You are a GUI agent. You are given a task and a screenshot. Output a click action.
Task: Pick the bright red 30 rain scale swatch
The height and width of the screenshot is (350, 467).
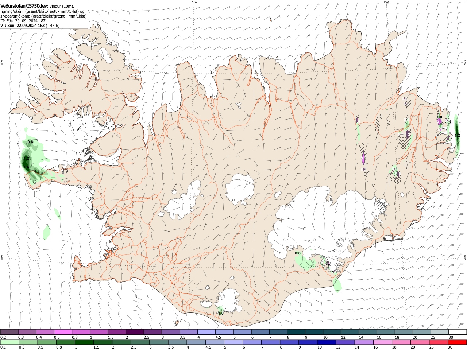(458, 342)
